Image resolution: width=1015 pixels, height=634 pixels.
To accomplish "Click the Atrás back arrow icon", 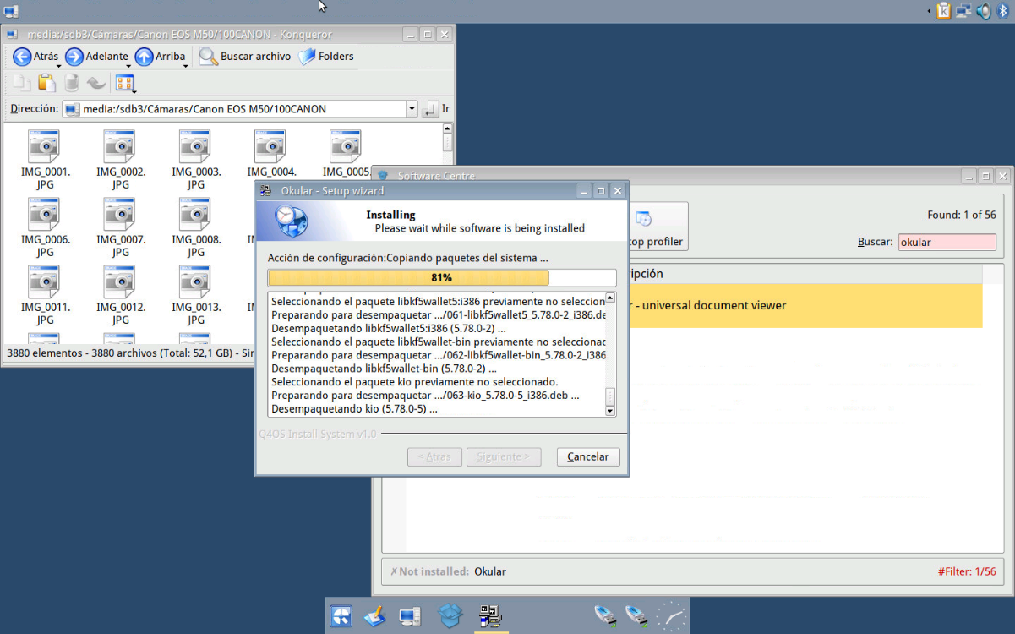I will (22, 57).
